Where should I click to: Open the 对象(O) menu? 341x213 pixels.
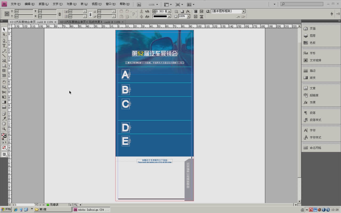click(x=71, y=4)
